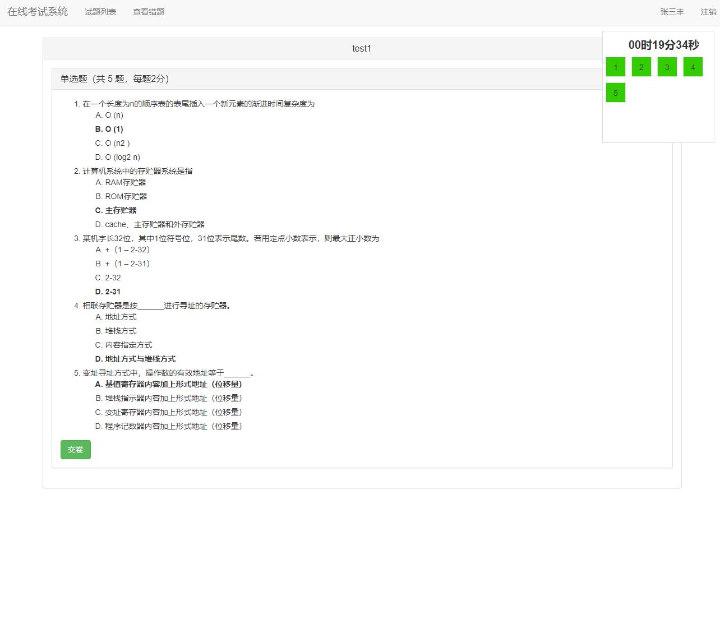Open the 查看错题 menu item

pyautogui.click(x=148, y=11)
